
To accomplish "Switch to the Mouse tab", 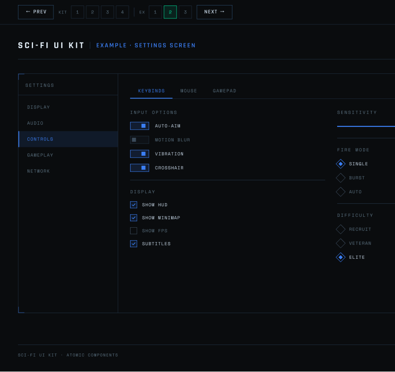I will point(189,91).
